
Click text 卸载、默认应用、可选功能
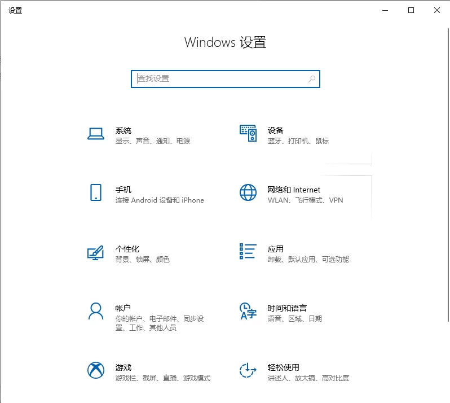308,260
